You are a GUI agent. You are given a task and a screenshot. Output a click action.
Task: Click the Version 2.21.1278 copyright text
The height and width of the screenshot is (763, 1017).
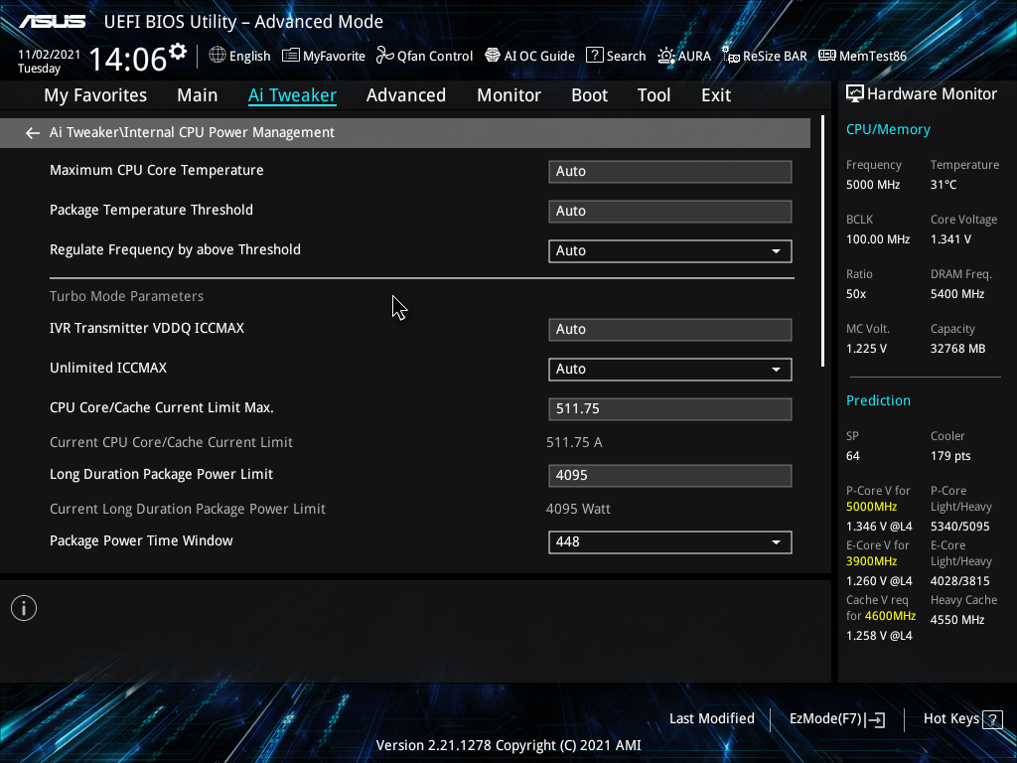tap(508, 745)
